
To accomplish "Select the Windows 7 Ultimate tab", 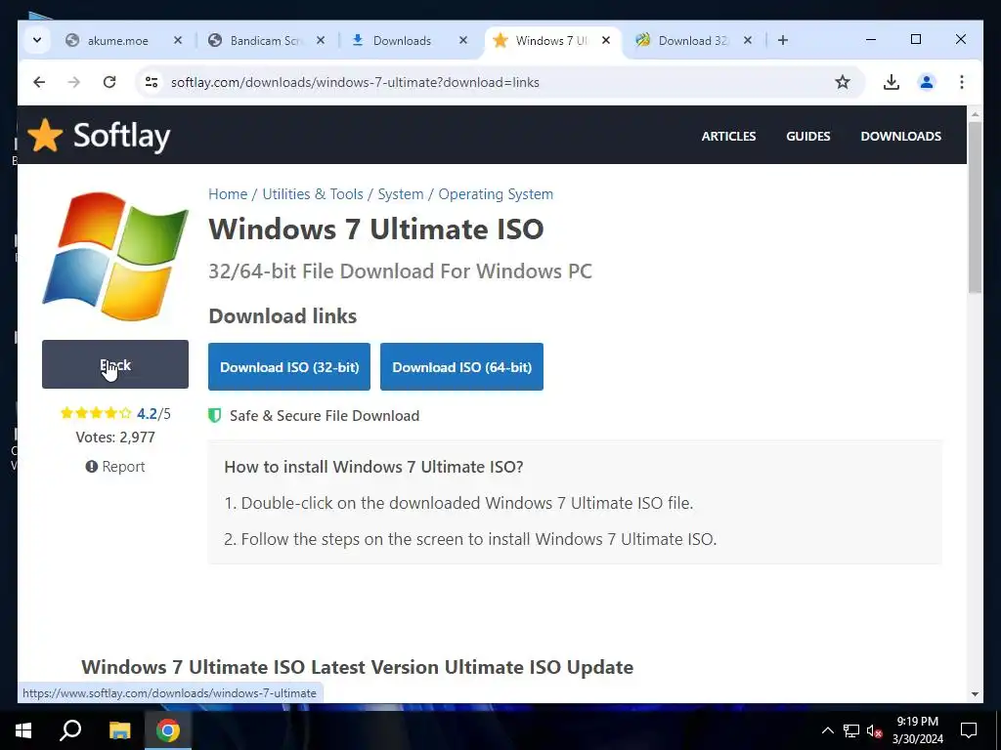I will [550, 41].
